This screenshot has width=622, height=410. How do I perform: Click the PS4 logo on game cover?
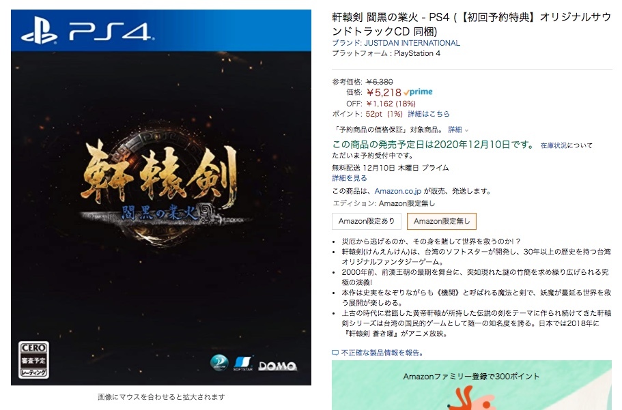(87, 30)
